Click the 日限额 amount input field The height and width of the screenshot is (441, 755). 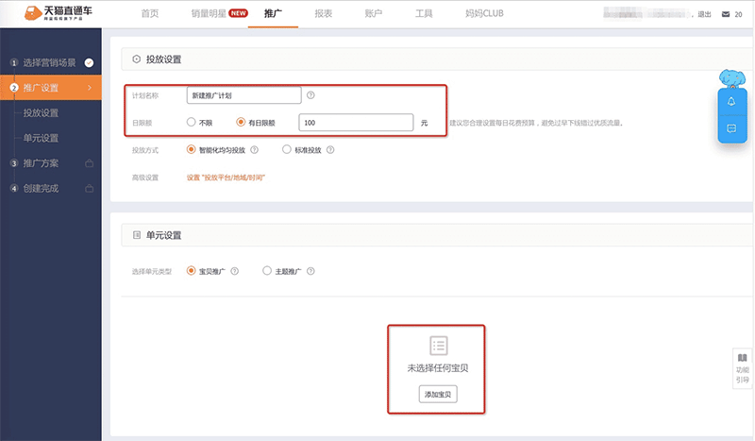[356, 123]
